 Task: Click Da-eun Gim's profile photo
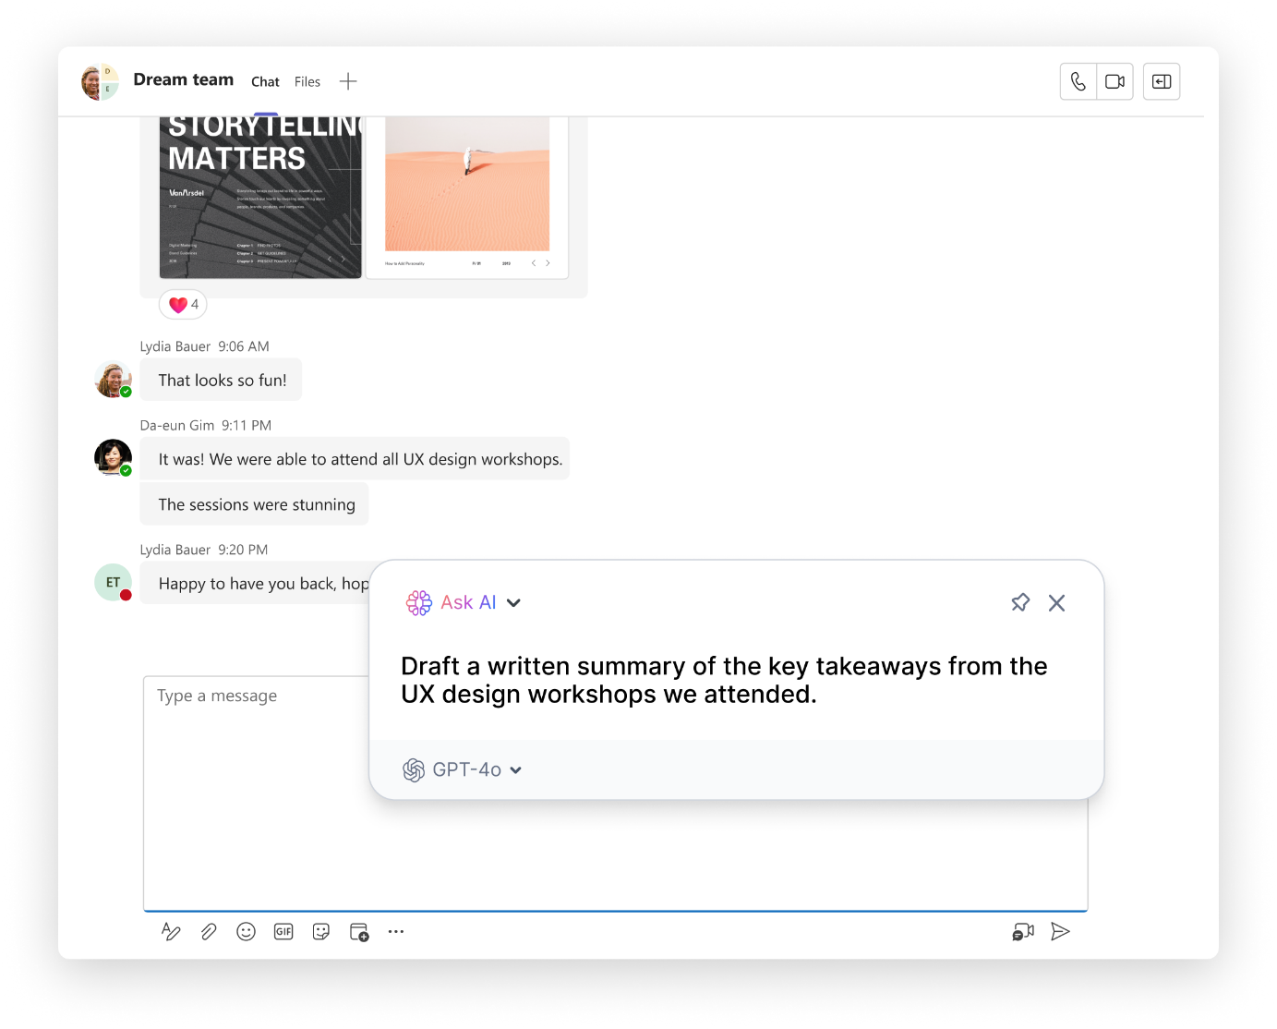point(114,458)
